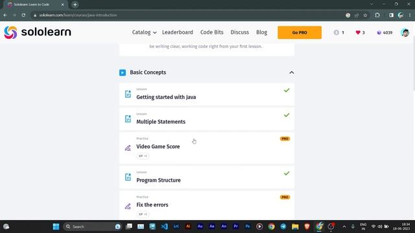The image size is (415, 233).
Task: Click practice pencil icon beside Video Game Score
Action: (x=128, y=148)
